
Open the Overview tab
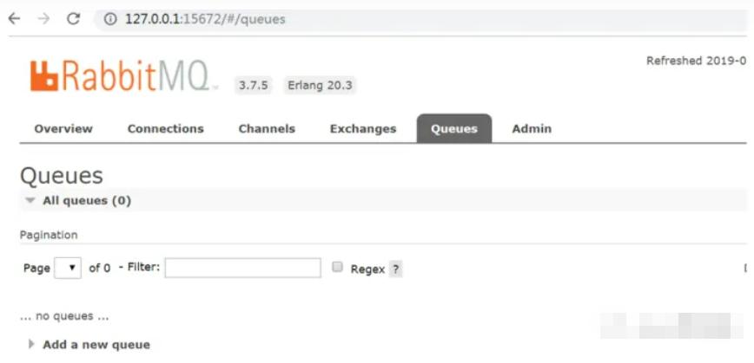pos(63,129)
